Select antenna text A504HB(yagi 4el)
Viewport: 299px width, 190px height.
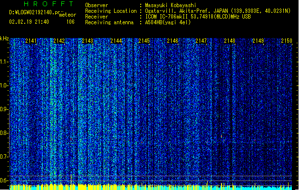168,22
